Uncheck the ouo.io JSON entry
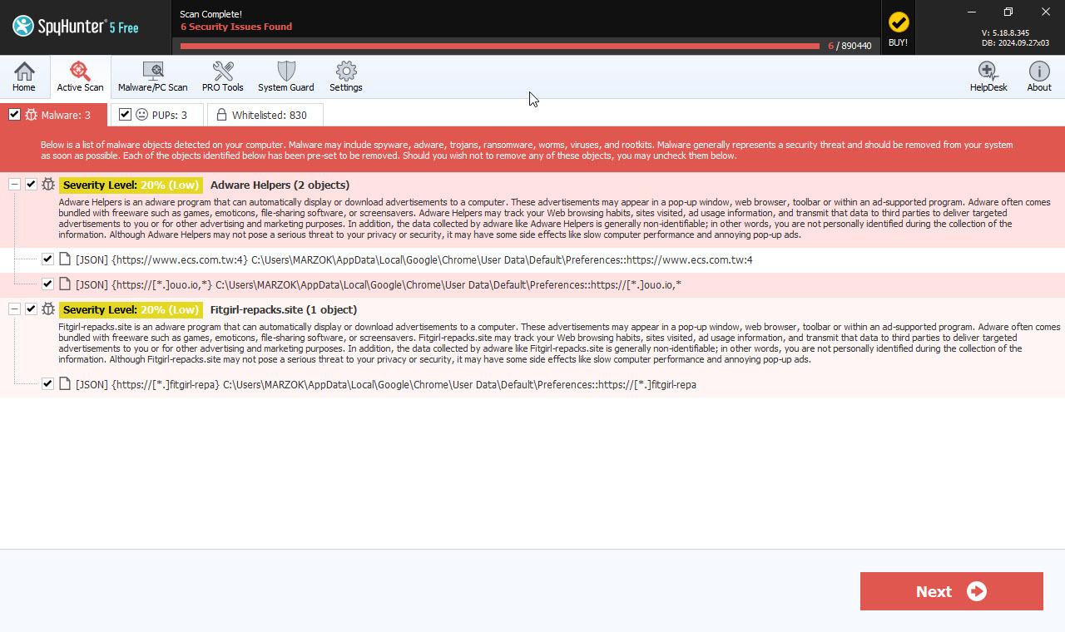Viewport: 1065px width, 632px height. click(47, 284)
